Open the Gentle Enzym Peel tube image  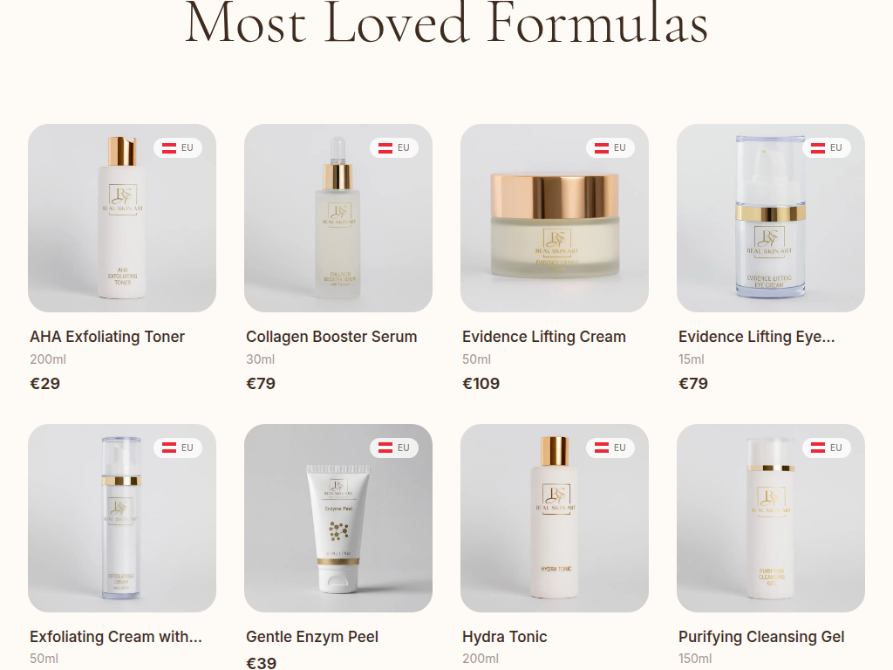pos(338,518)
